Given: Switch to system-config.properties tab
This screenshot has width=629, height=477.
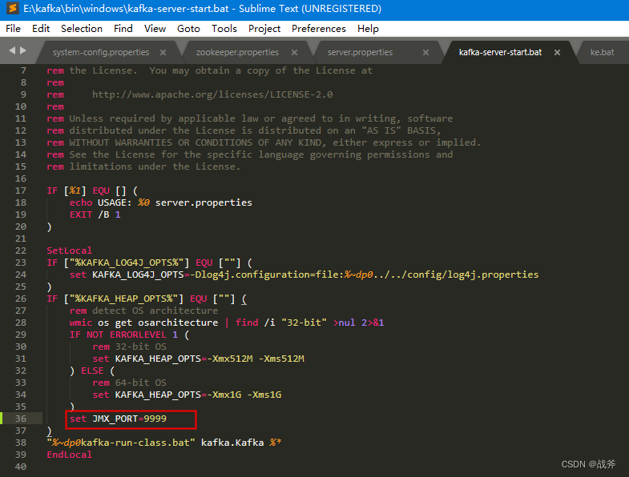Looking at the screenshot, I should pos(101,53).
